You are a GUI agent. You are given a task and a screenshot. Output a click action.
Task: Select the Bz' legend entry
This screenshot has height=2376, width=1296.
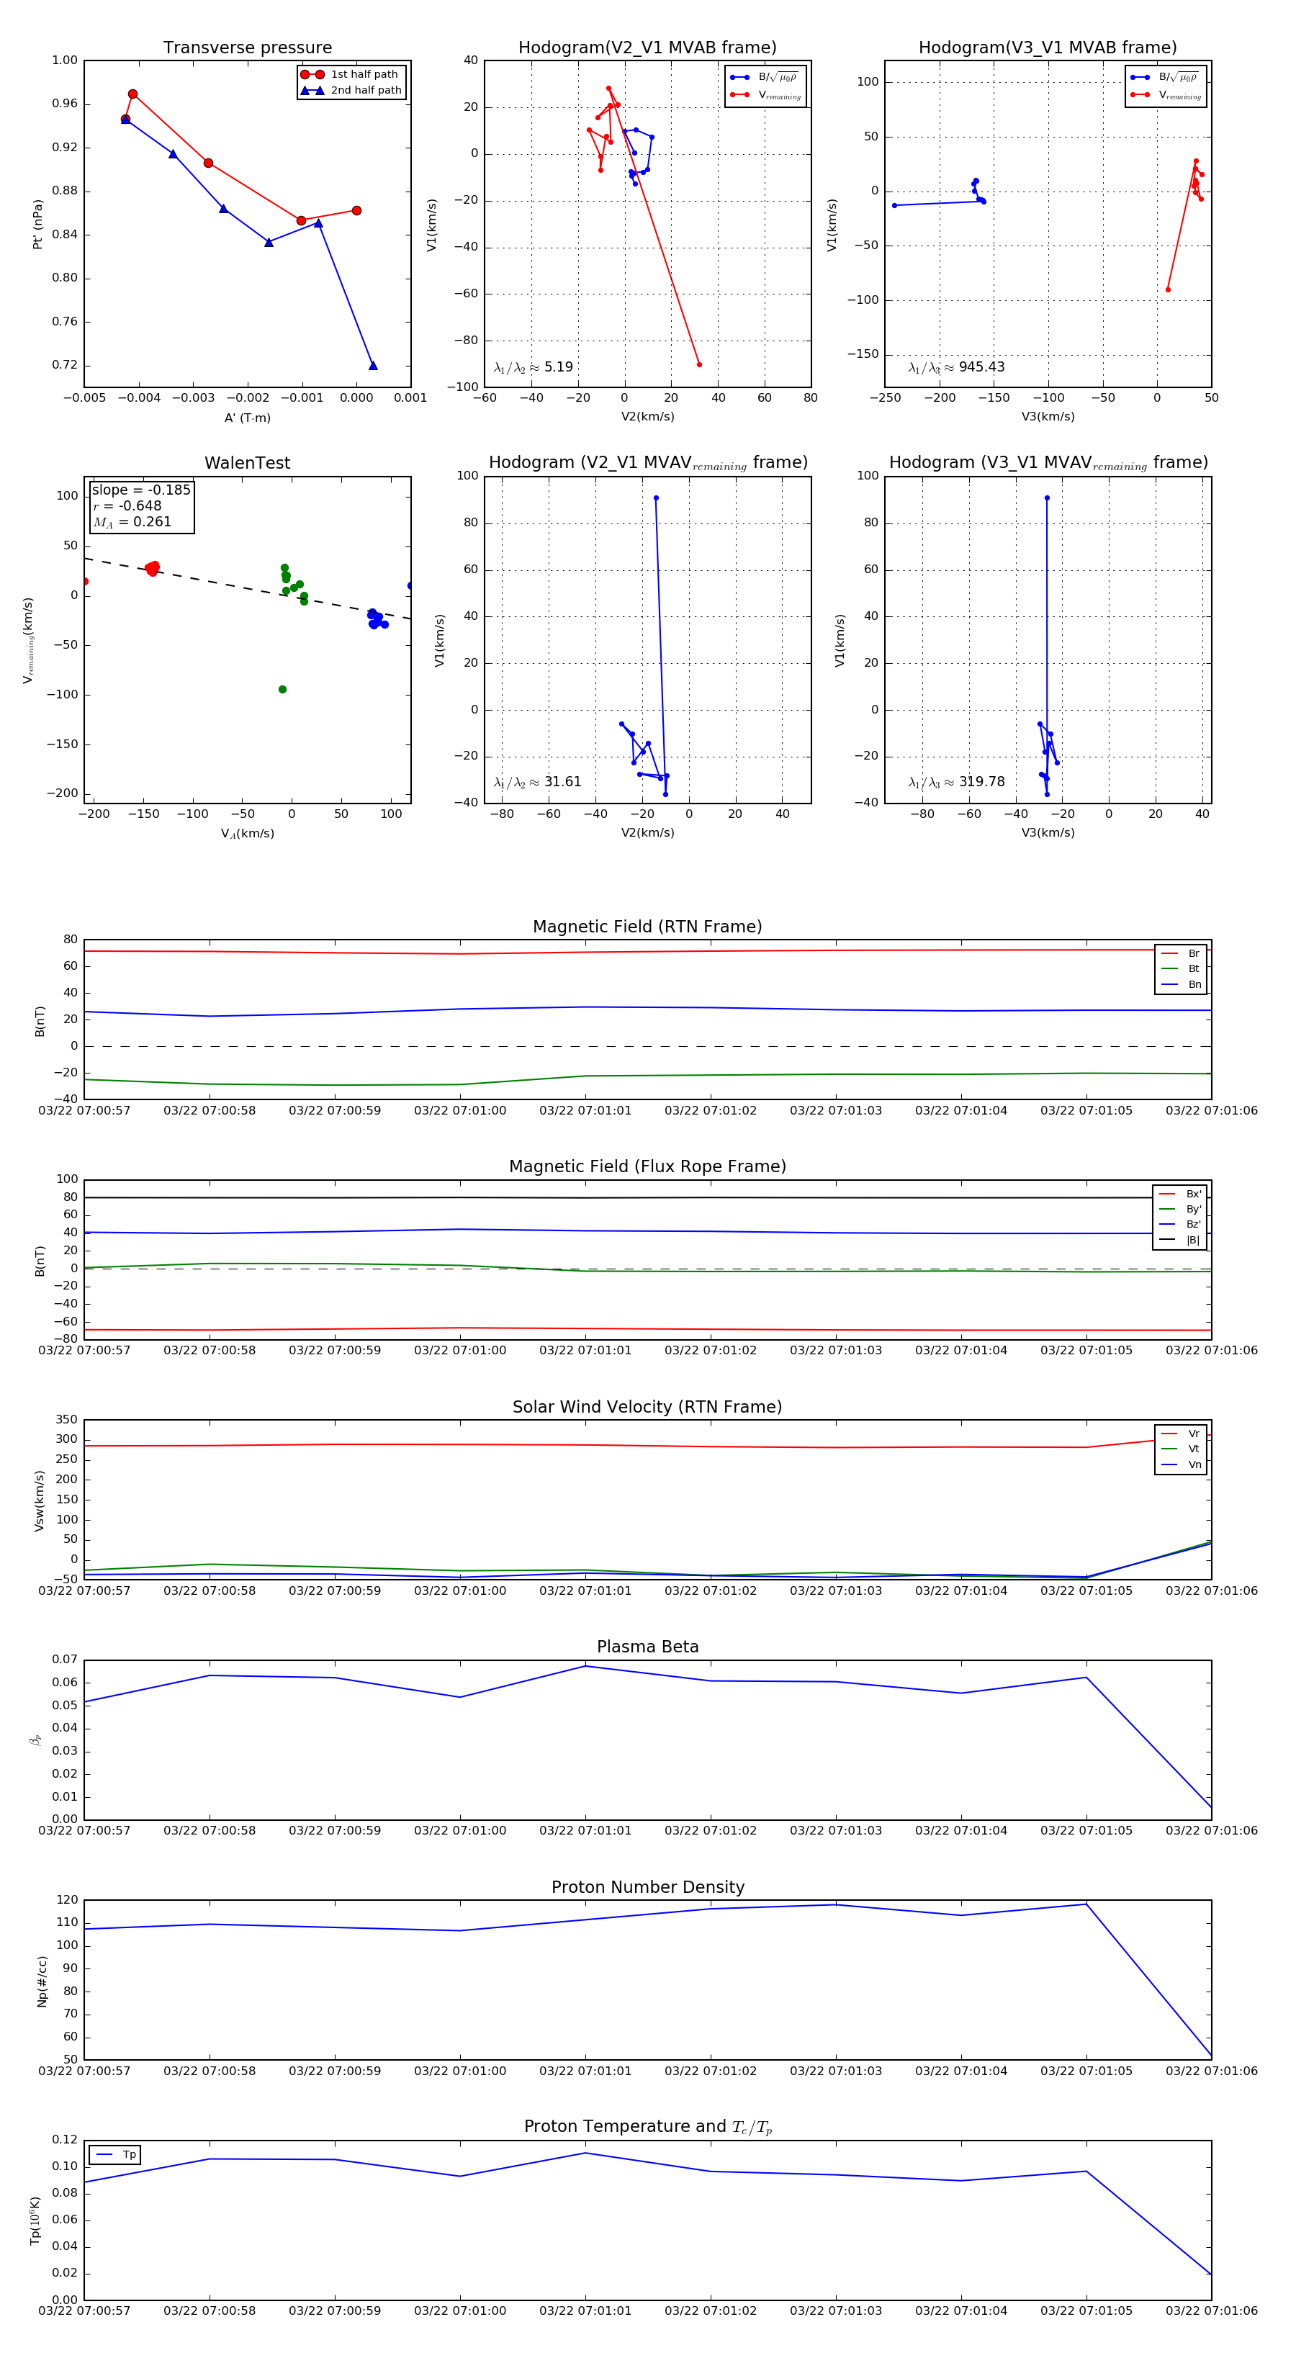(x=1181, y=1224)
